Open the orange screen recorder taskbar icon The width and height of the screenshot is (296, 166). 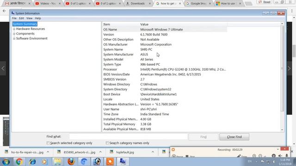click(x=110, y=162)
